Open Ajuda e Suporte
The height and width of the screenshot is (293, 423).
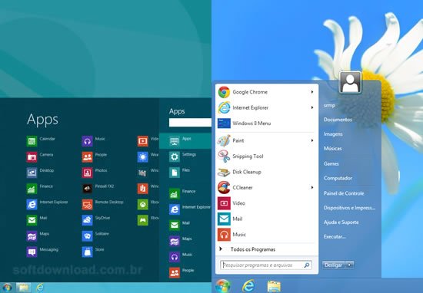tap(341, 222)
